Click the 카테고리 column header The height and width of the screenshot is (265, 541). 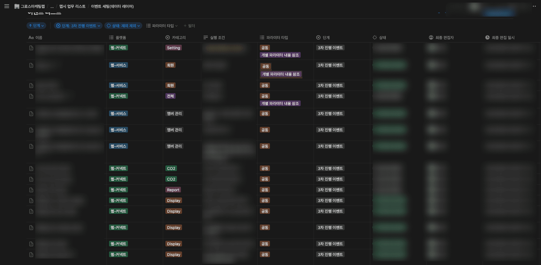pos(179,37)
